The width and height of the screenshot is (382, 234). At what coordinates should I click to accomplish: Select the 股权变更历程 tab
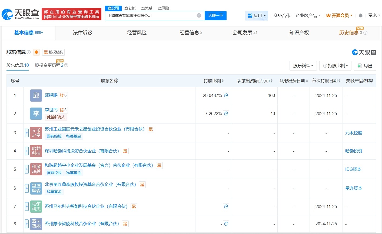[x=48, y=65]
